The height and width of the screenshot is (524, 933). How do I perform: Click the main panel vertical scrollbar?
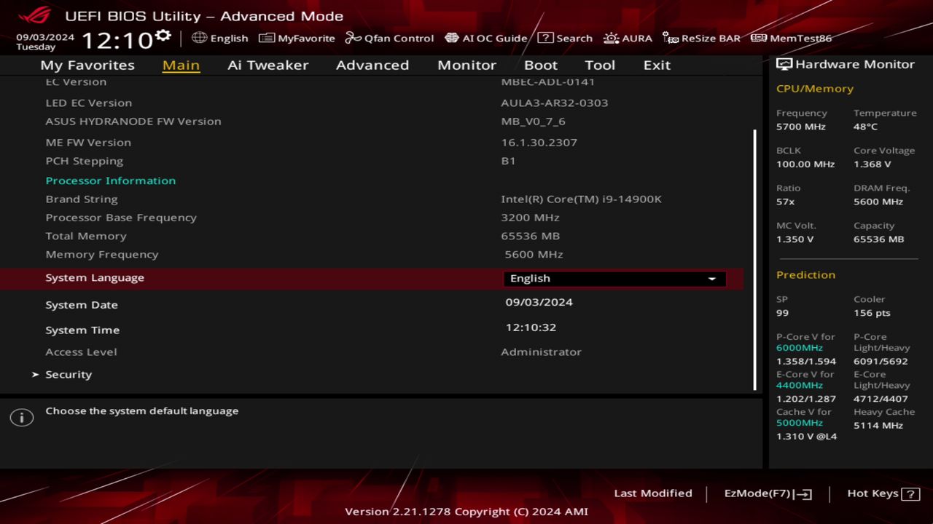pyautogui.click(x=754, y=259)
